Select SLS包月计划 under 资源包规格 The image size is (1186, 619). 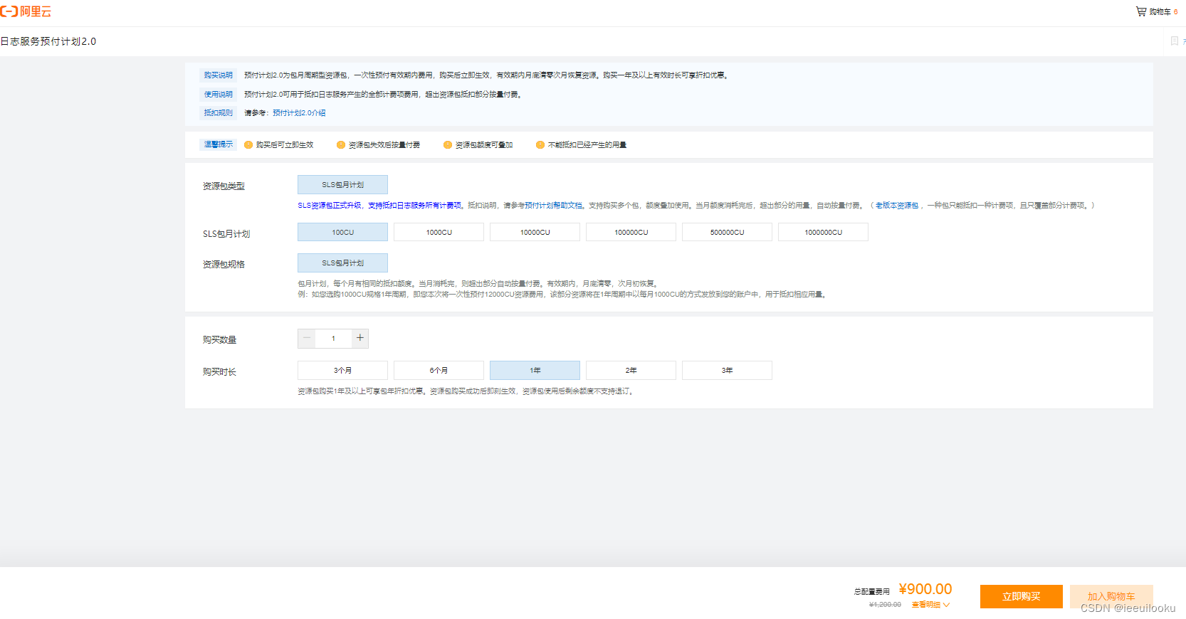click(x=342, y=263)
